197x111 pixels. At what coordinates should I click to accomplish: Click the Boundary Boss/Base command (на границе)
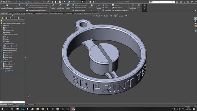point(36,10)
